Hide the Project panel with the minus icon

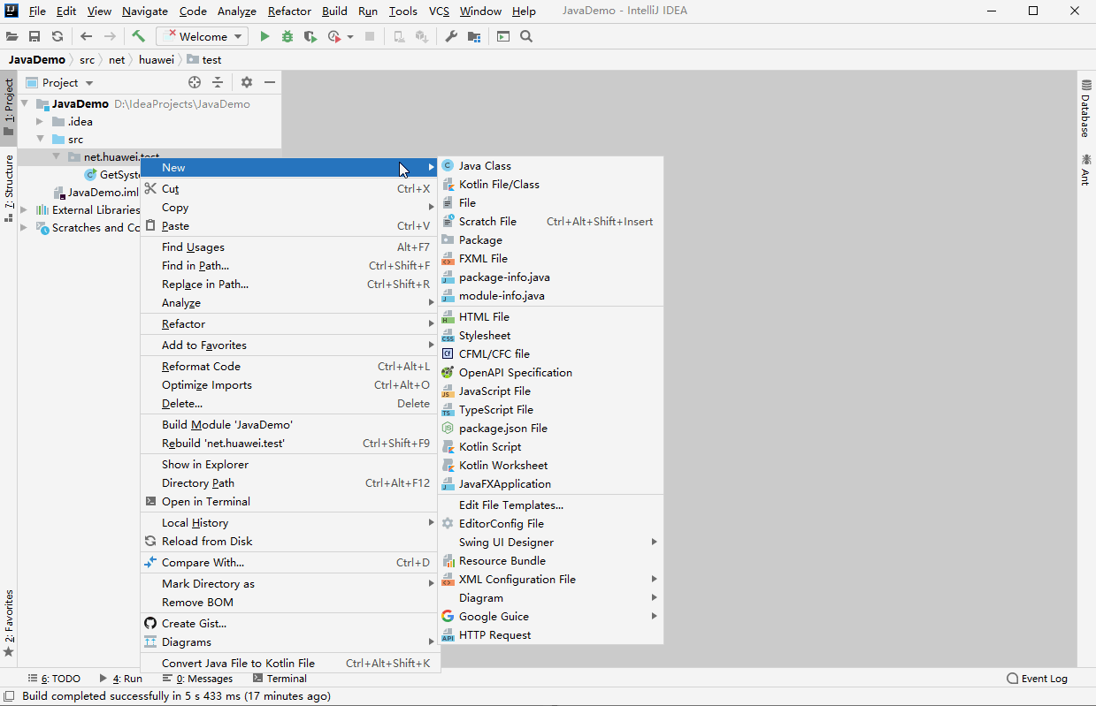[x=270, y=82]
